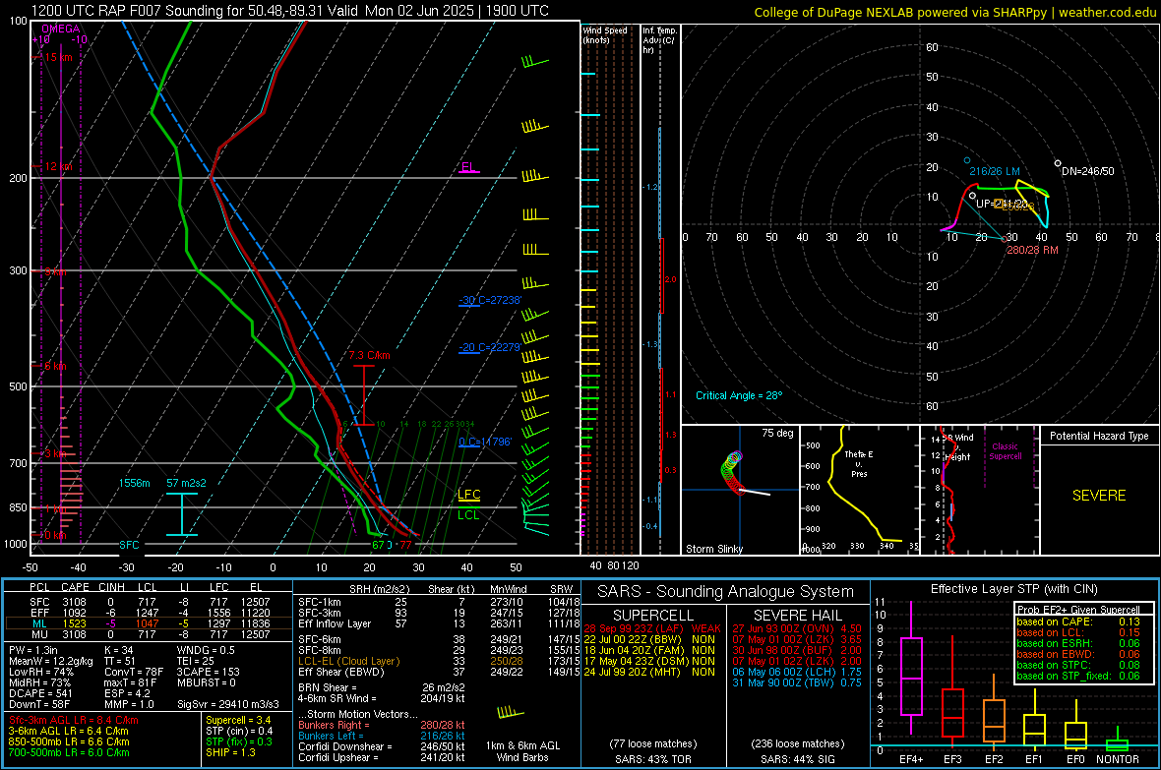Viewport: 1161px width, 770px height.
Task: Click the Bunkers Right storm motion line
Action: [x=382, y=725]
